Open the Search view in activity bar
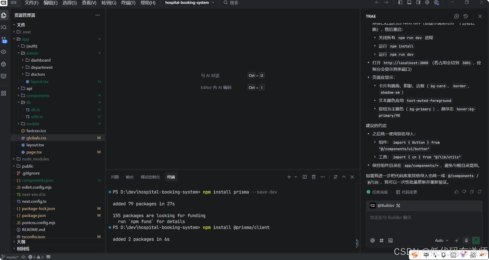Image resolution: width=489 pixels, height=260 pixels. coord(4,27)
